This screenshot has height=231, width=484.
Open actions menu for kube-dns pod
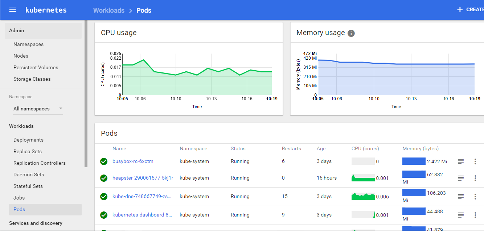(x=475, y=197)
